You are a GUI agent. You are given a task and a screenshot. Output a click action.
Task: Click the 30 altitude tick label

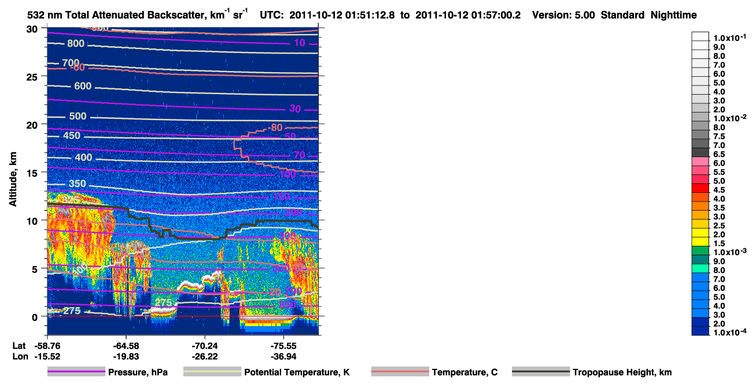coord(33,28)
